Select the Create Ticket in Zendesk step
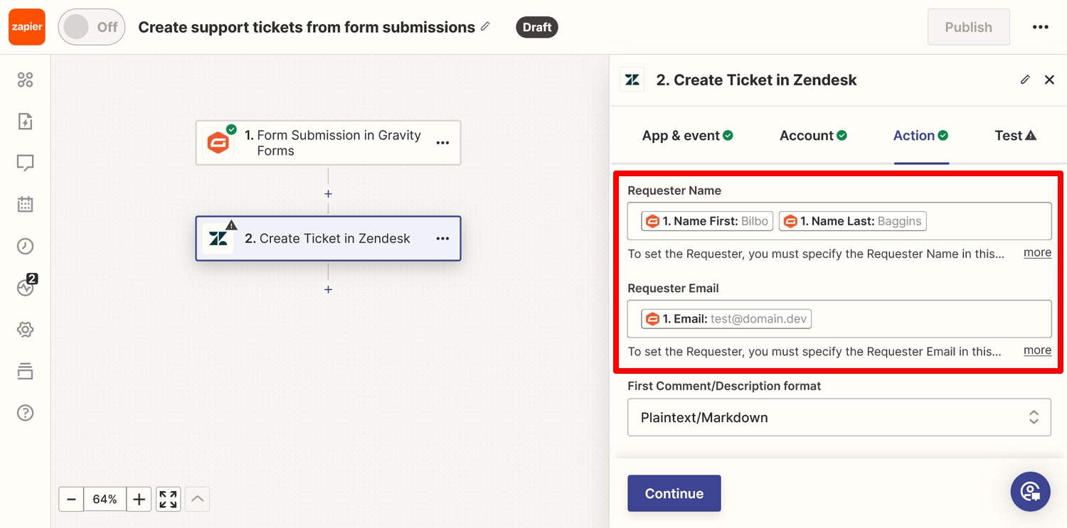Viewport: 1067px width, 528px height. click(x=328, y=239)
